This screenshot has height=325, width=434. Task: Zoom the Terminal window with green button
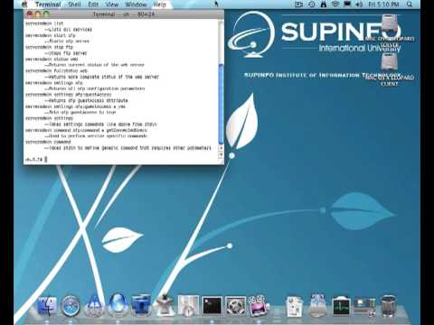(x=46, y=14)
